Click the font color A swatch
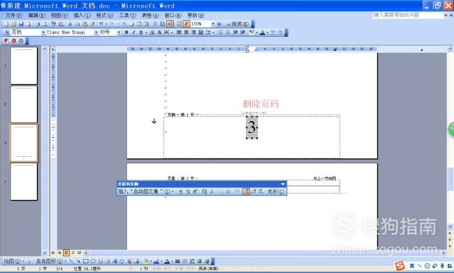The width and height of the screenshot is (454, 273). [262, 32]
